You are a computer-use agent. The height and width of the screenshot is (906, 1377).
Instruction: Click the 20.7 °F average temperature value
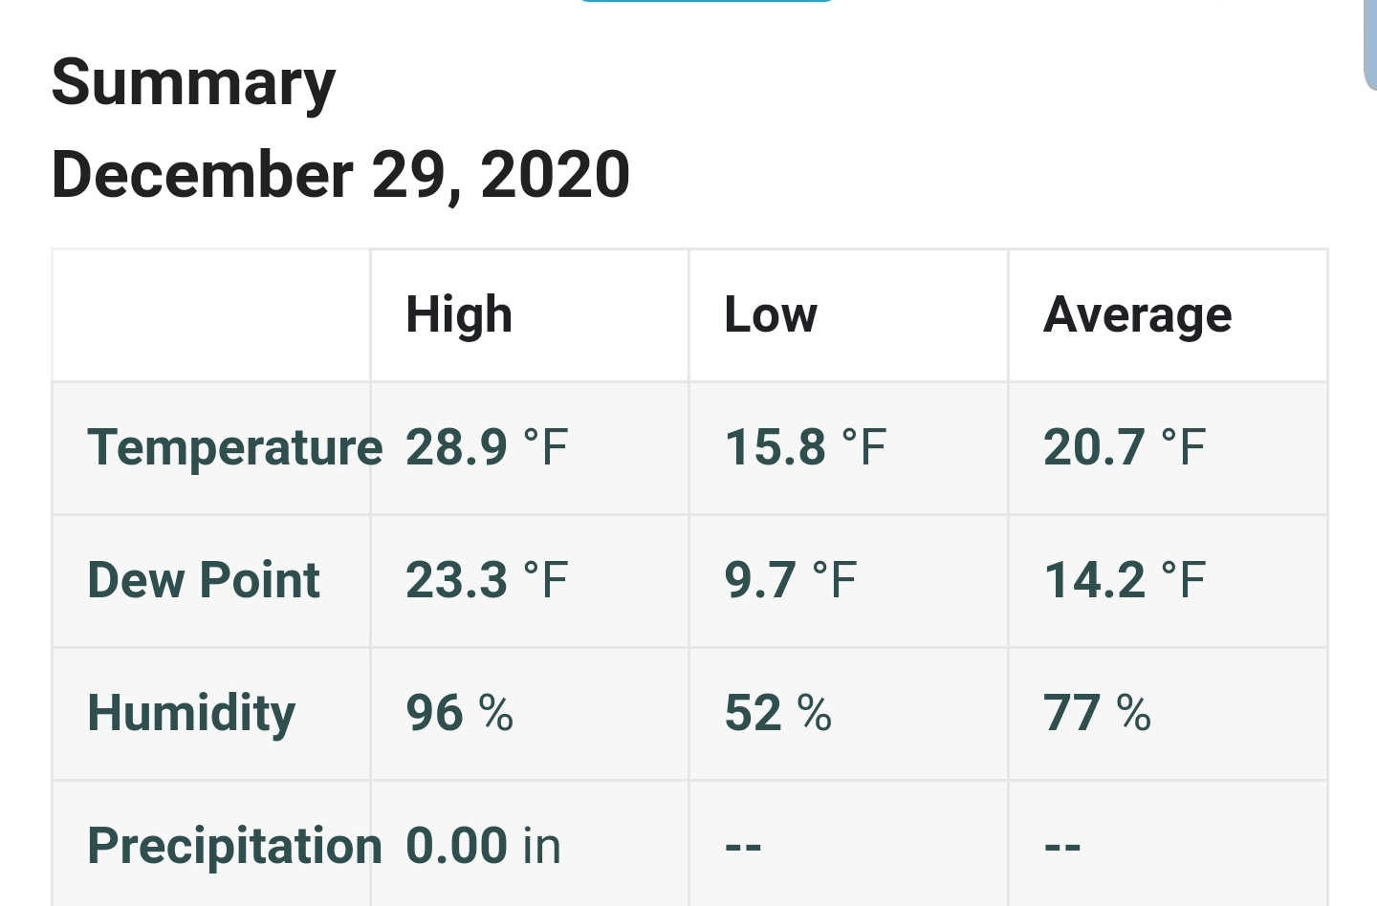click(x=1125, y=447)
